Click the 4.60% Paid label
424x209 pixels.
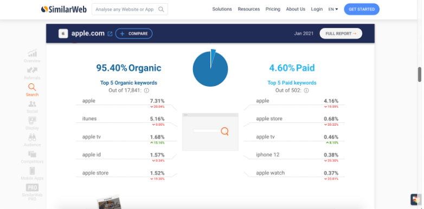292,68
